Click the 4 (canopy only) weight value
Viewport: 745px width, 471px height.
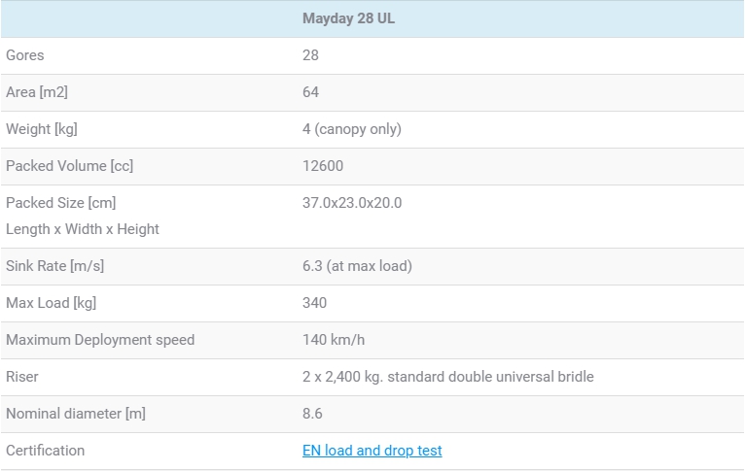(x=351, y=129)
